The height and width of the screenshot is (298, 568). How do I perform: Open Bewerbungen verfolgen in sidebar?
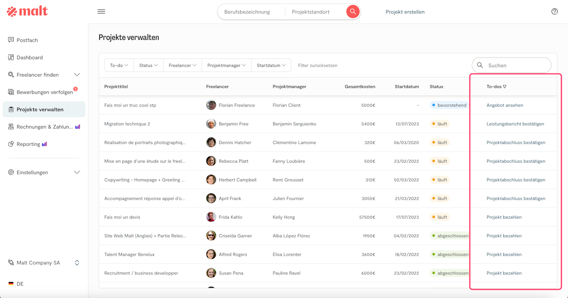pyautogui.click(x=44, y=92)
